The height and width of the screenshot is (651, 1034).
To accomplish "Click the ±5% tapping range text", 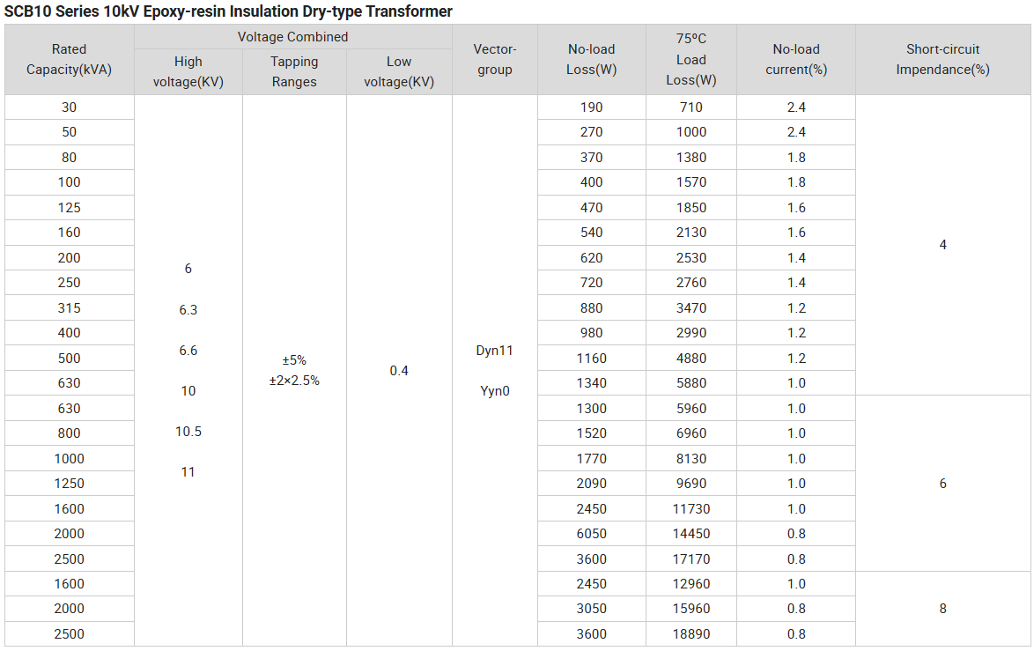I will [x=294, y=360].
